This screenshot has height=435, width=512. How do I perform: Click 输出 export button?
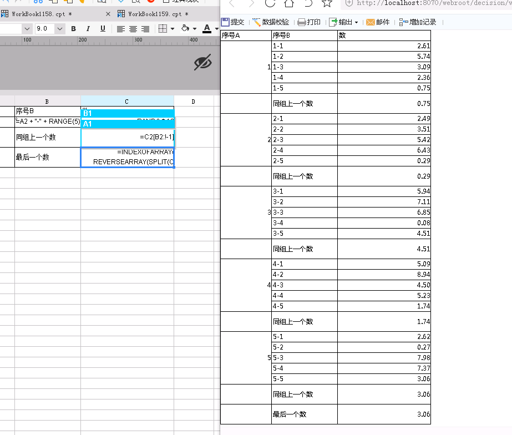click(x=341, y=22)
